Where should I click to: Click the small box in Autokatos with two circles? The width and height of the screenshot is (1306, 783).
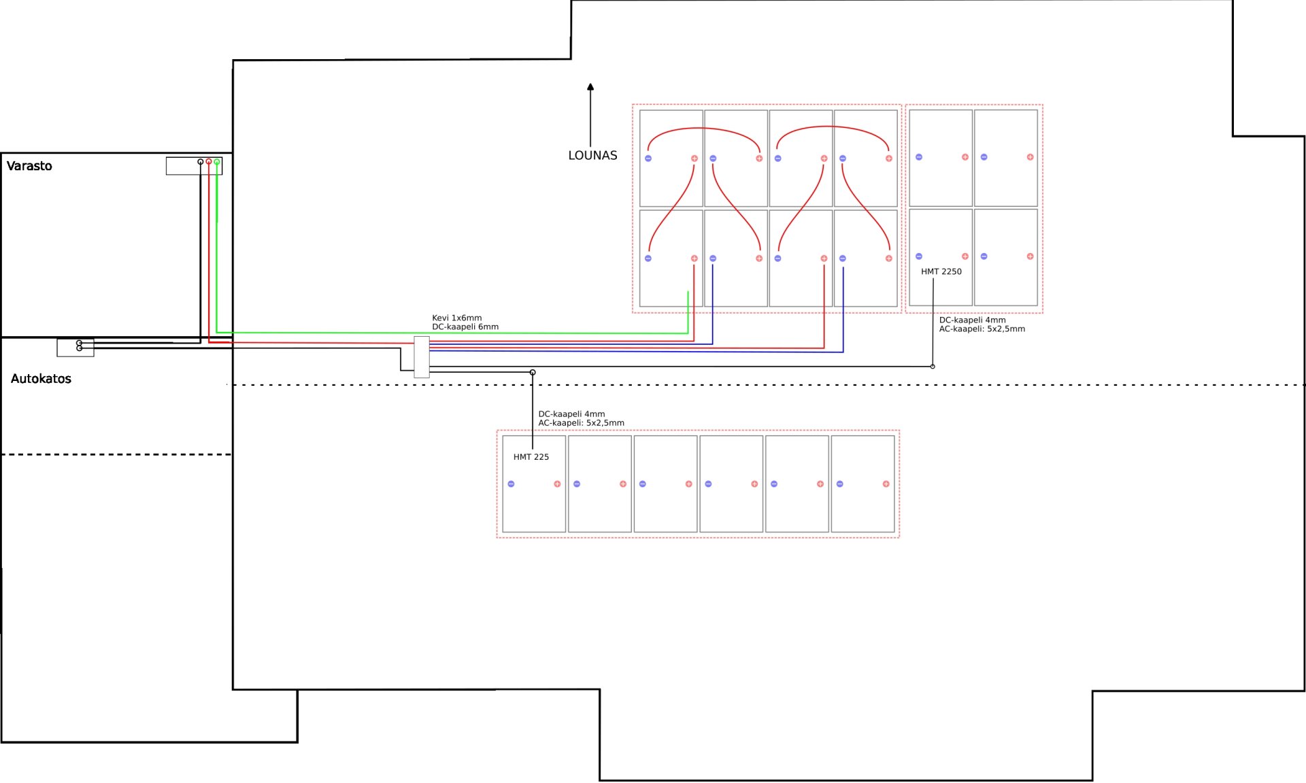coord(76,347)
